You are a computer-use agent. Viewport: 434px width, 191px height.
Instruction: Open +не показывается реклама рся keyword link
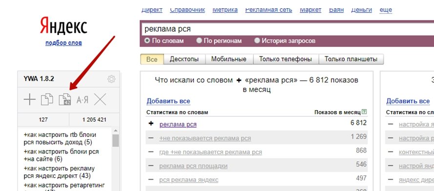coord(205,138)
